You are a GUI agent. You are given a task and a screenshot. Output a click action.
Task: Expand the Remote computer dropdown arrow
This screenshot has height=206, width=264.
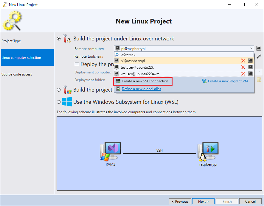251,48
